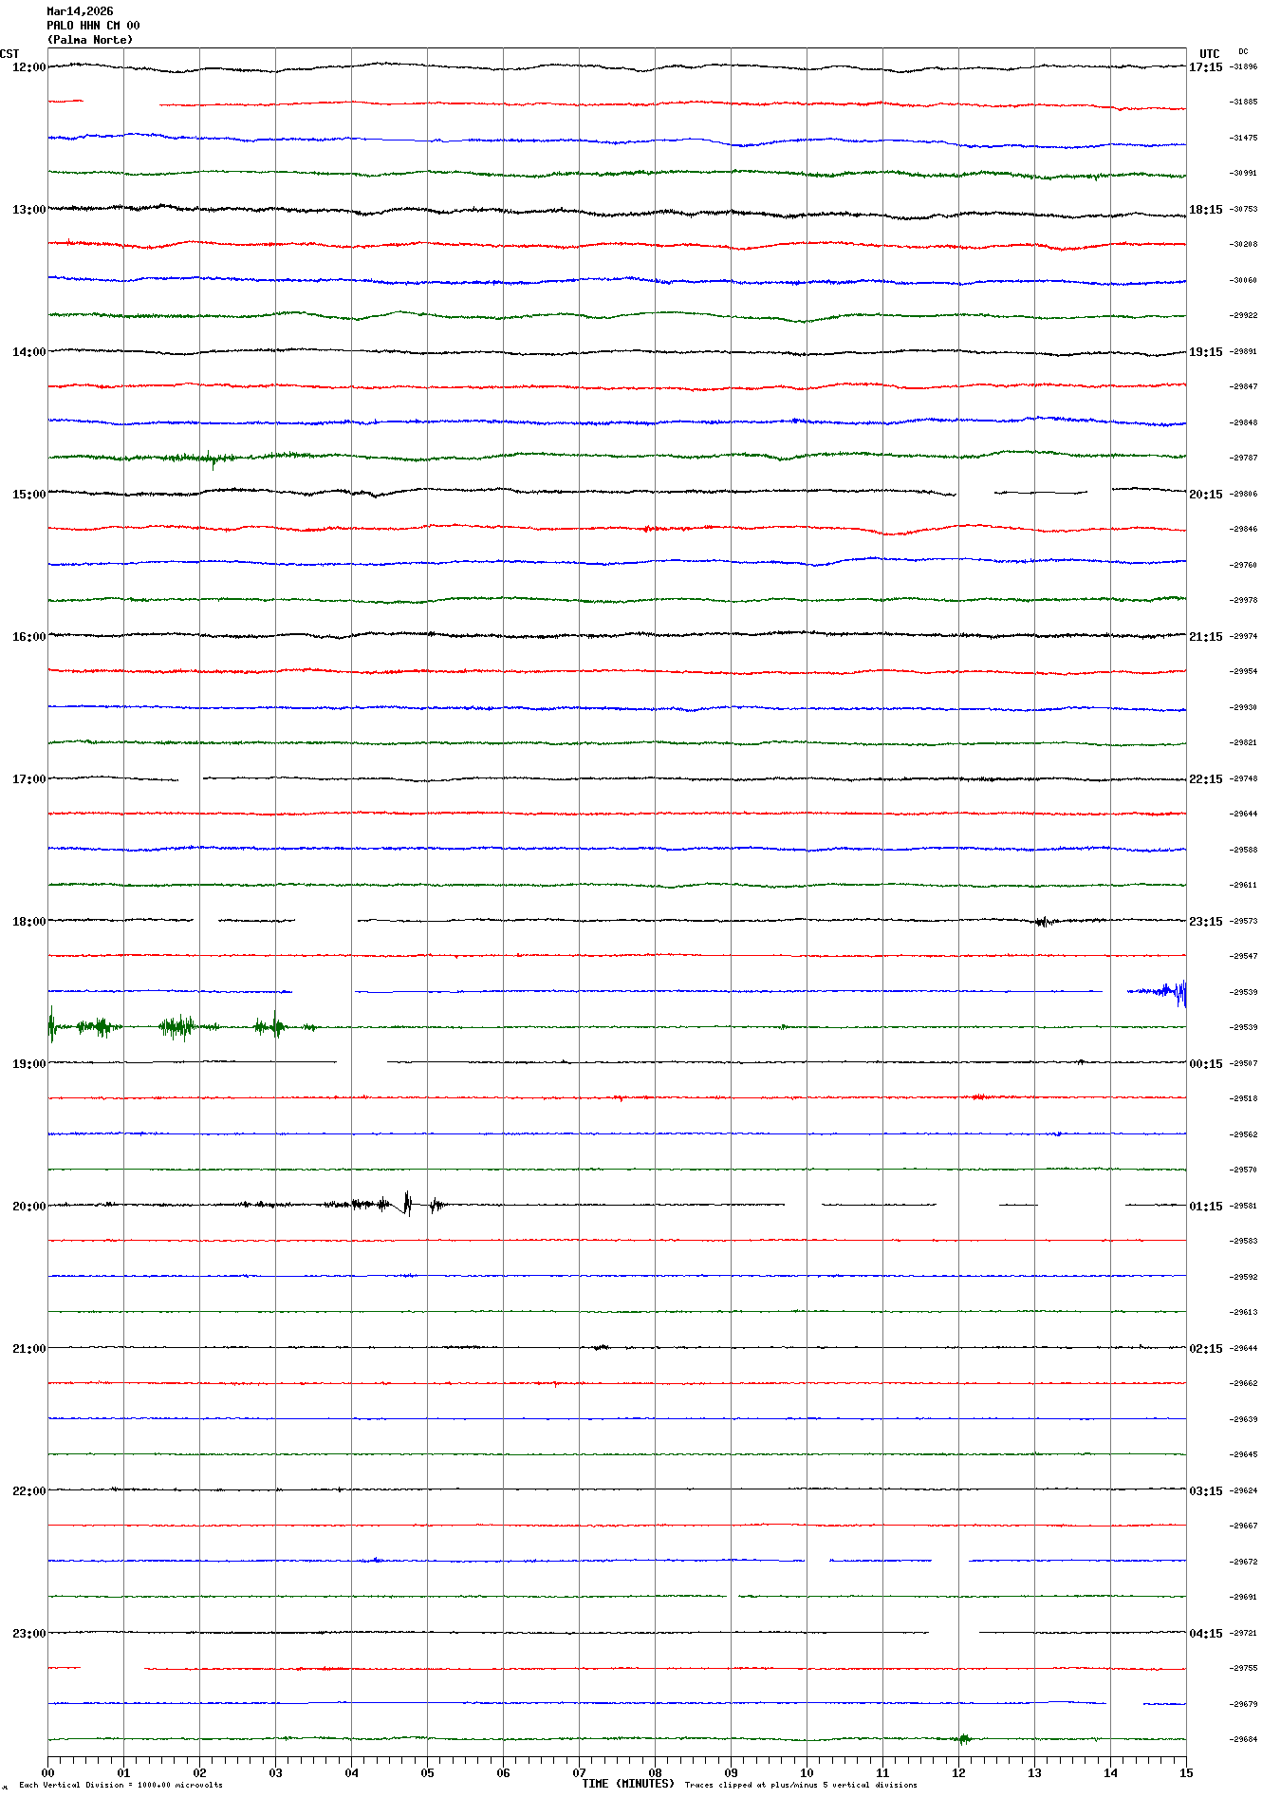Screen dimensions: 1262x1798
Task: Click the 17:15 UTC time label
Action: click(1205, 67)
